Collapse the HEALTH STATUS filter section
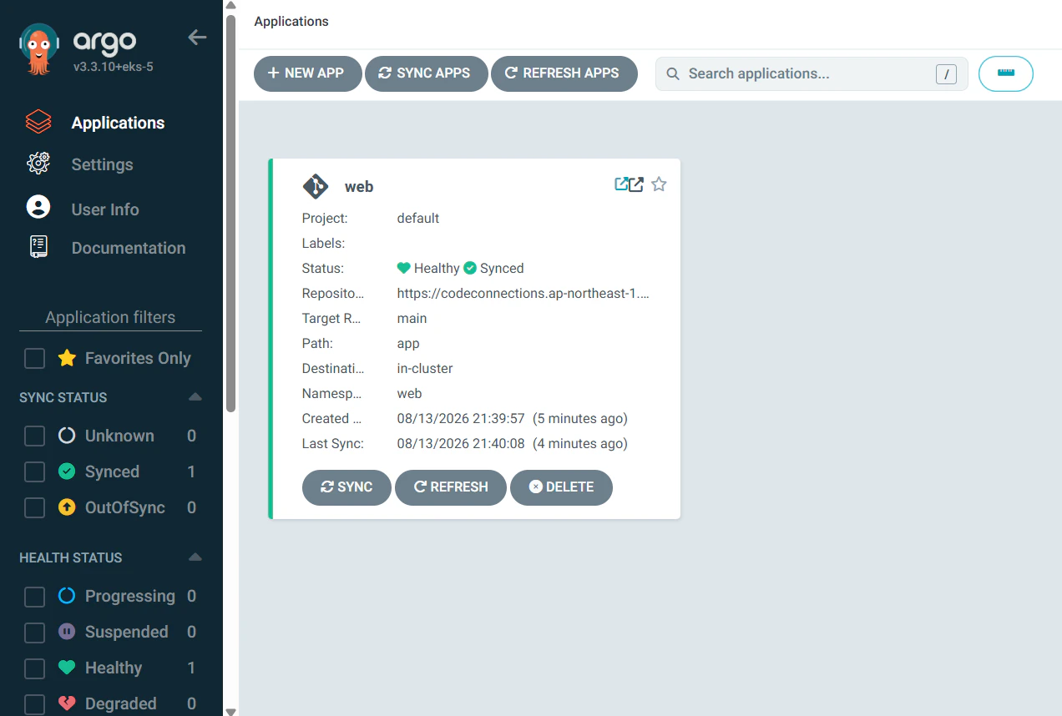The height and width of the screenshot is (716, 1062). tap(195, 557)
